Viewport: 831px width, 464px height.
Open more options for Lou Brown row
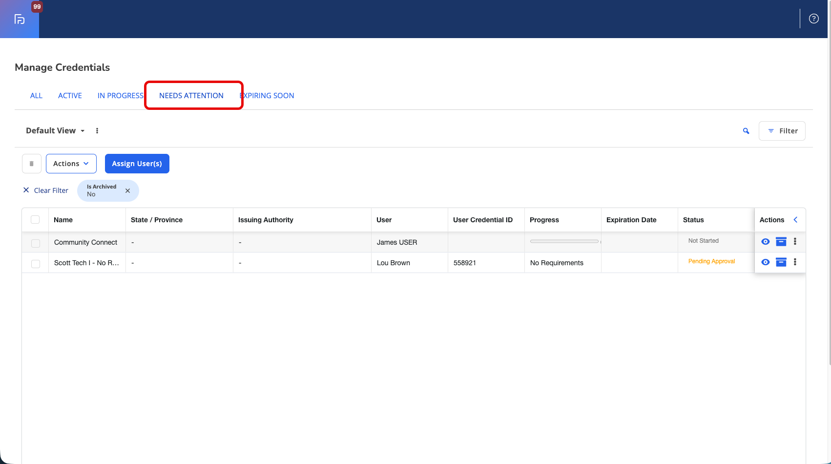(795, 262)
